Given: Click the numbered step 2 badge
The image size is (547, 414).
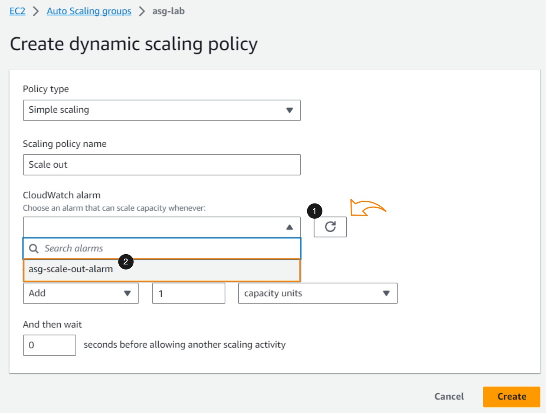Looking at the screenshot, I should (125, 262).
